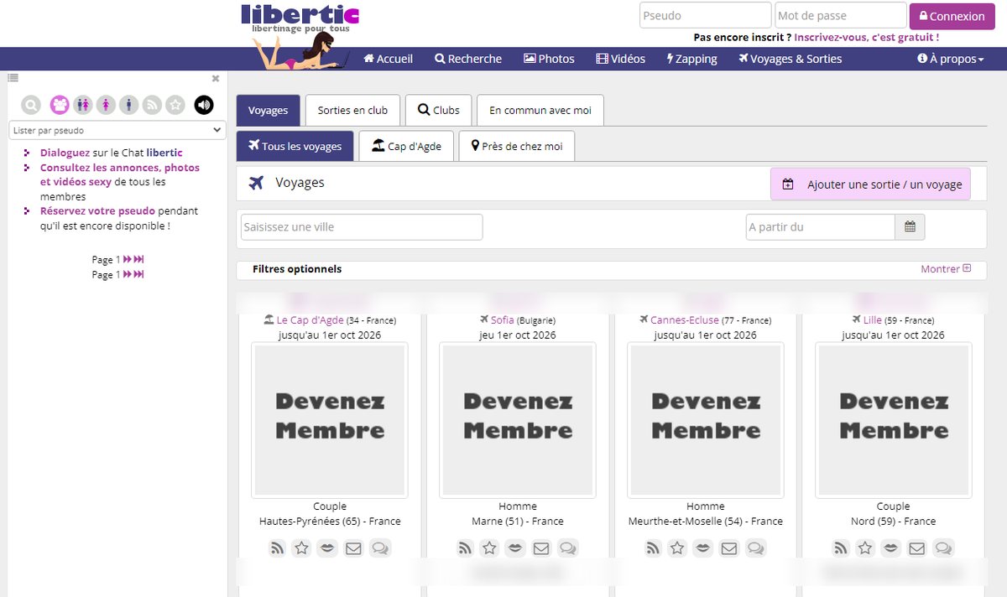
Task: Click the 'Lille' destination link
Action: (x=873, y=320)
